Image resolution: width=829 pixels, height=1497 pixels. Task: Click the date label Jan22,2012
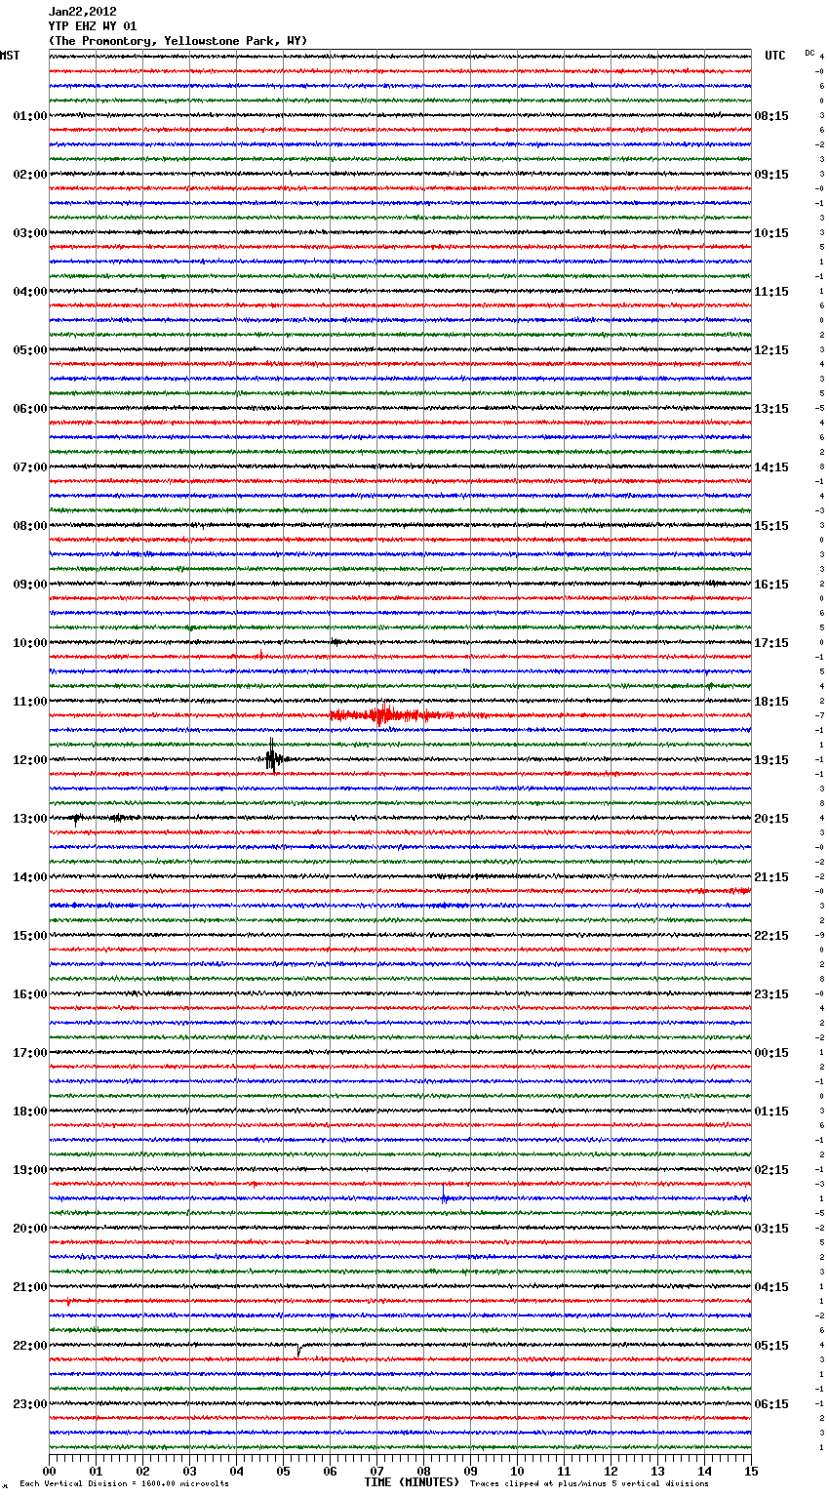click(83, 12)
